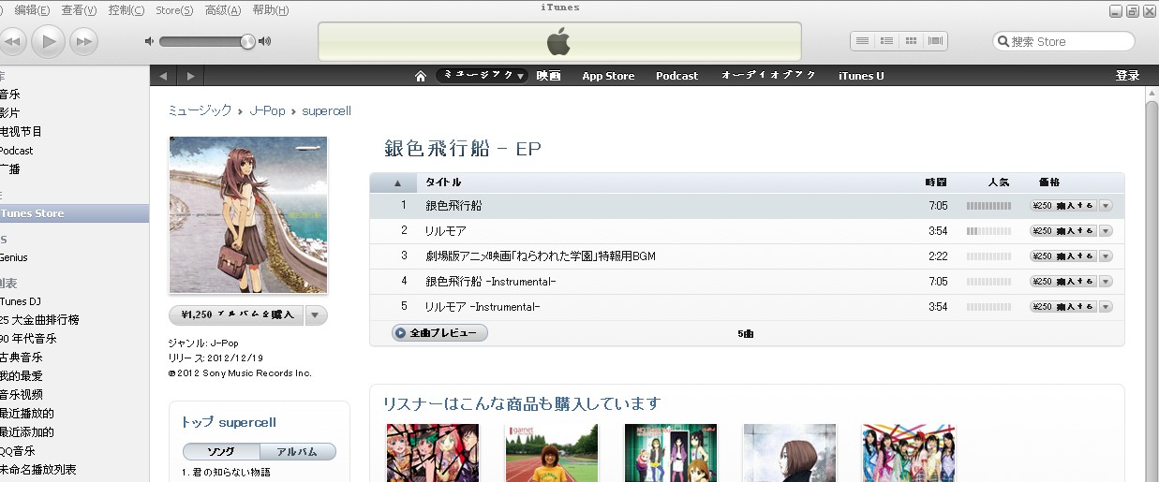The width and height of the screenshot is (1159, 482).
Task: Open the Podcast store tab
Action: click(x=676, y=76)
